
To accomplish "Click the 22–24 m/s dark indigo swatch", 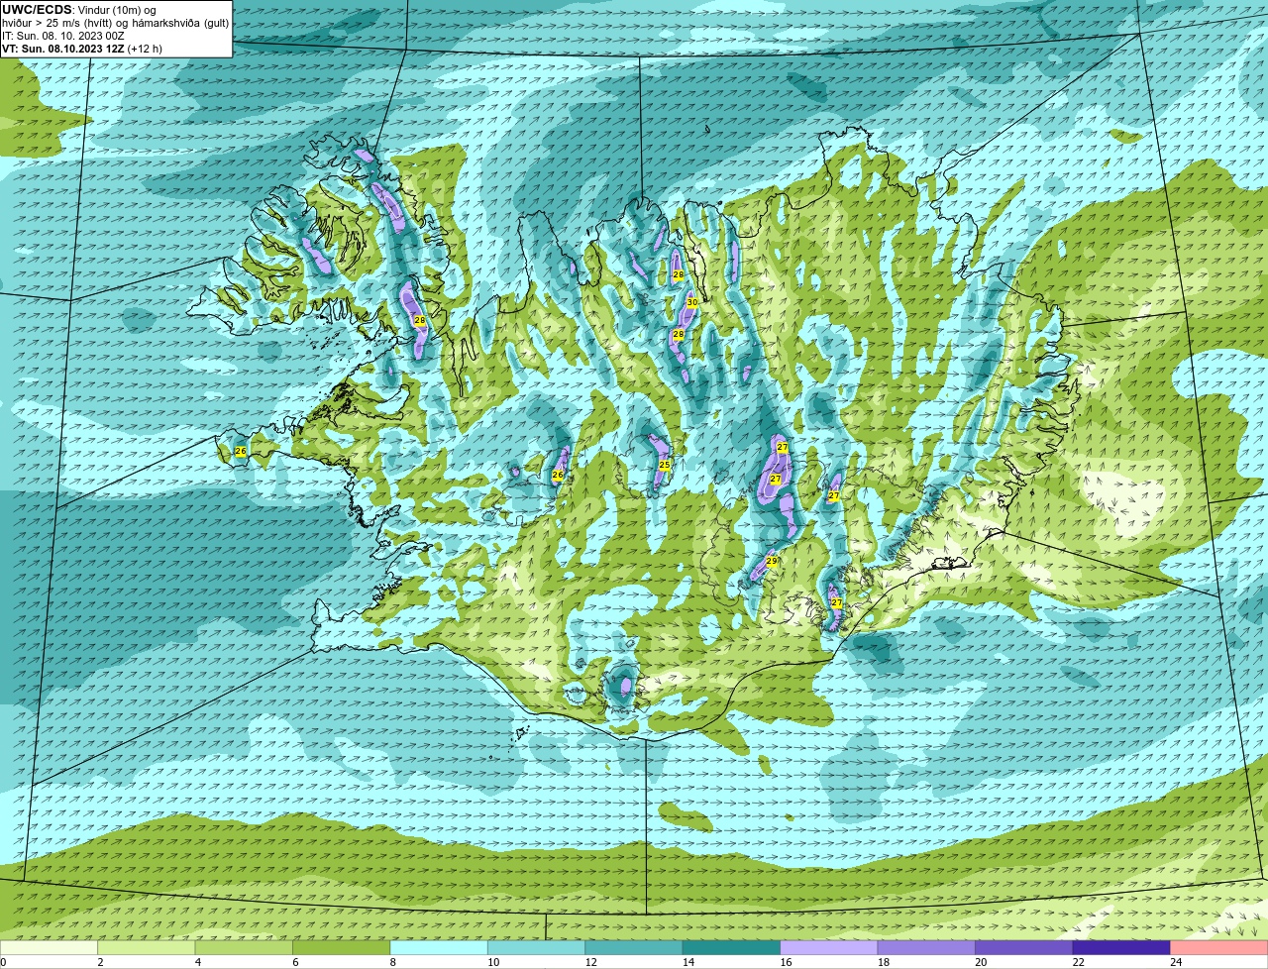I will point(1122,948).
